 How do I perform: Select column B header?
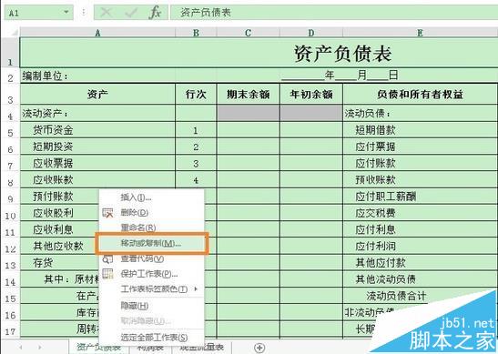196,33
